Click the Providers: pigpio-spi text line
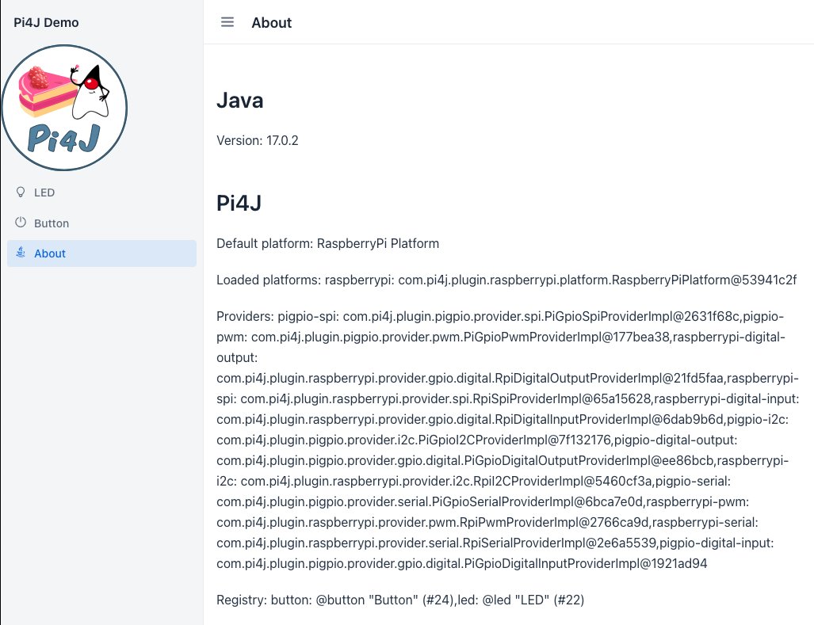The height and width of the screenshot is (625, 814). [x=500, y=316]
